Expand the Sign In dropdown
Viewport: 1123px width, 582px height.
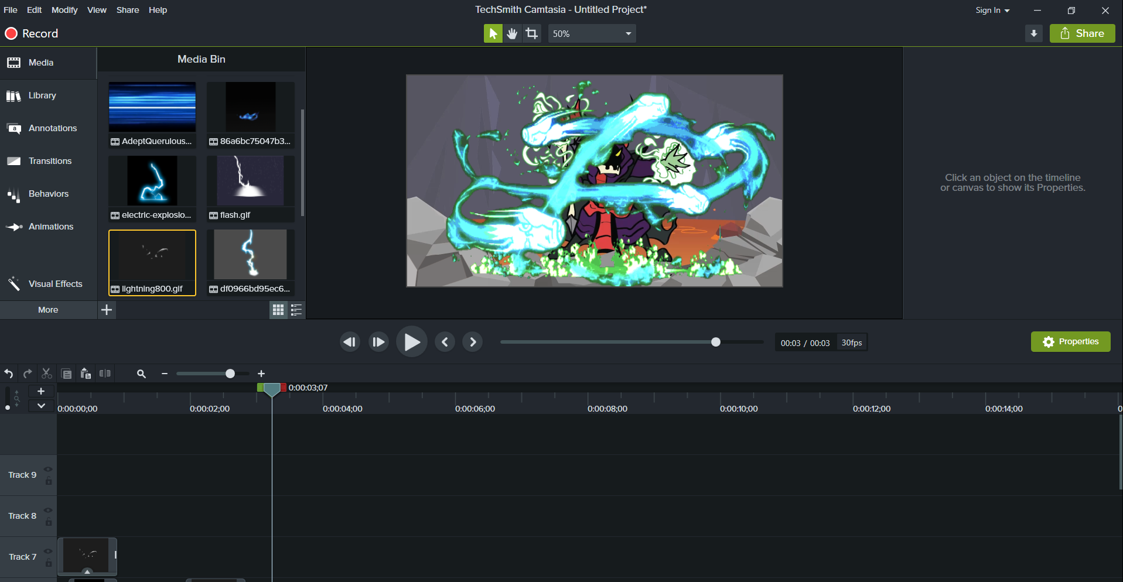(992, 10)
